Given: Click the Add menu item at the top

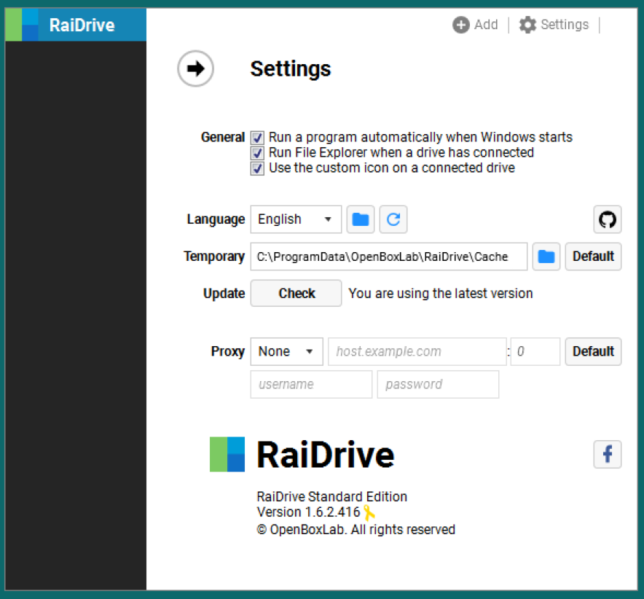Looking at the screenshot, I should [x=476, y=25].
